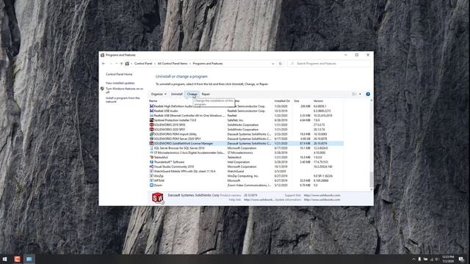Sort by the Name column header

(153, 101)
